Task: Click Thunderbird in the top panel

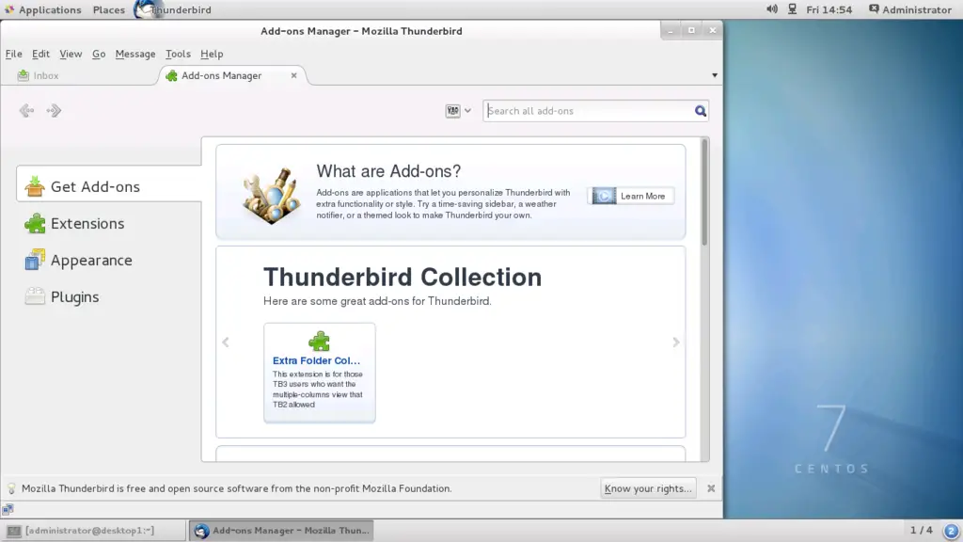Action: (173, 9)
